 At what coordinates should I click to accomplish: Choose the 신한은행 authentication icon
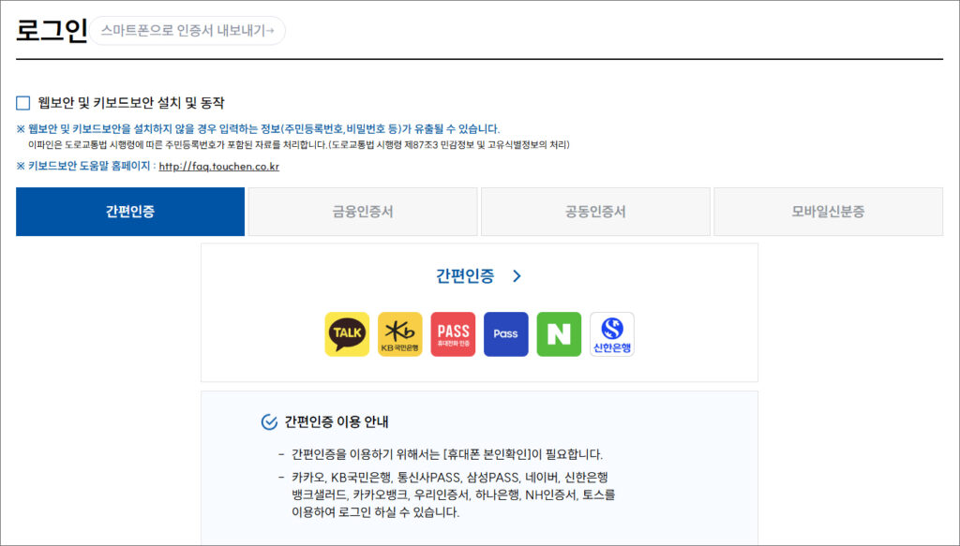612,334
